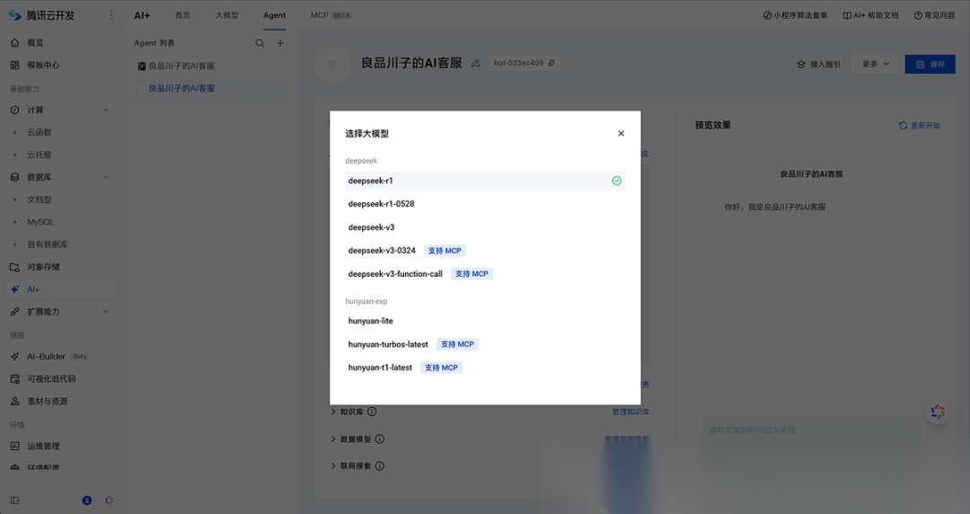Click MCP badge next to hunyuan-t1-latest
970x514 pixels.
(441, 368)
